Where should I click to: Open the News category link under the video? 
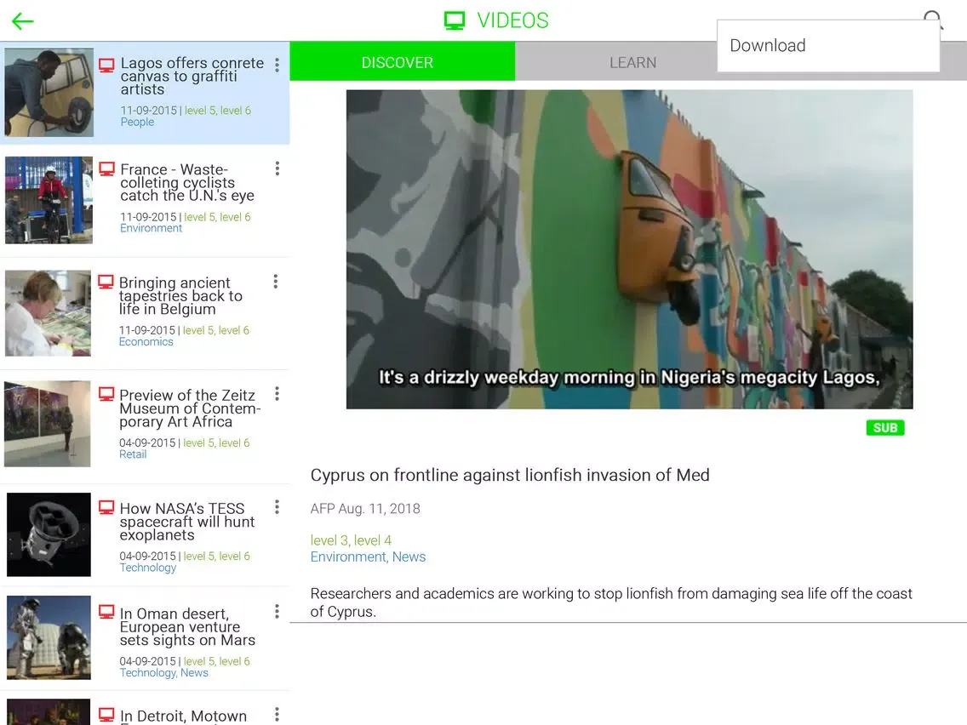409,557
